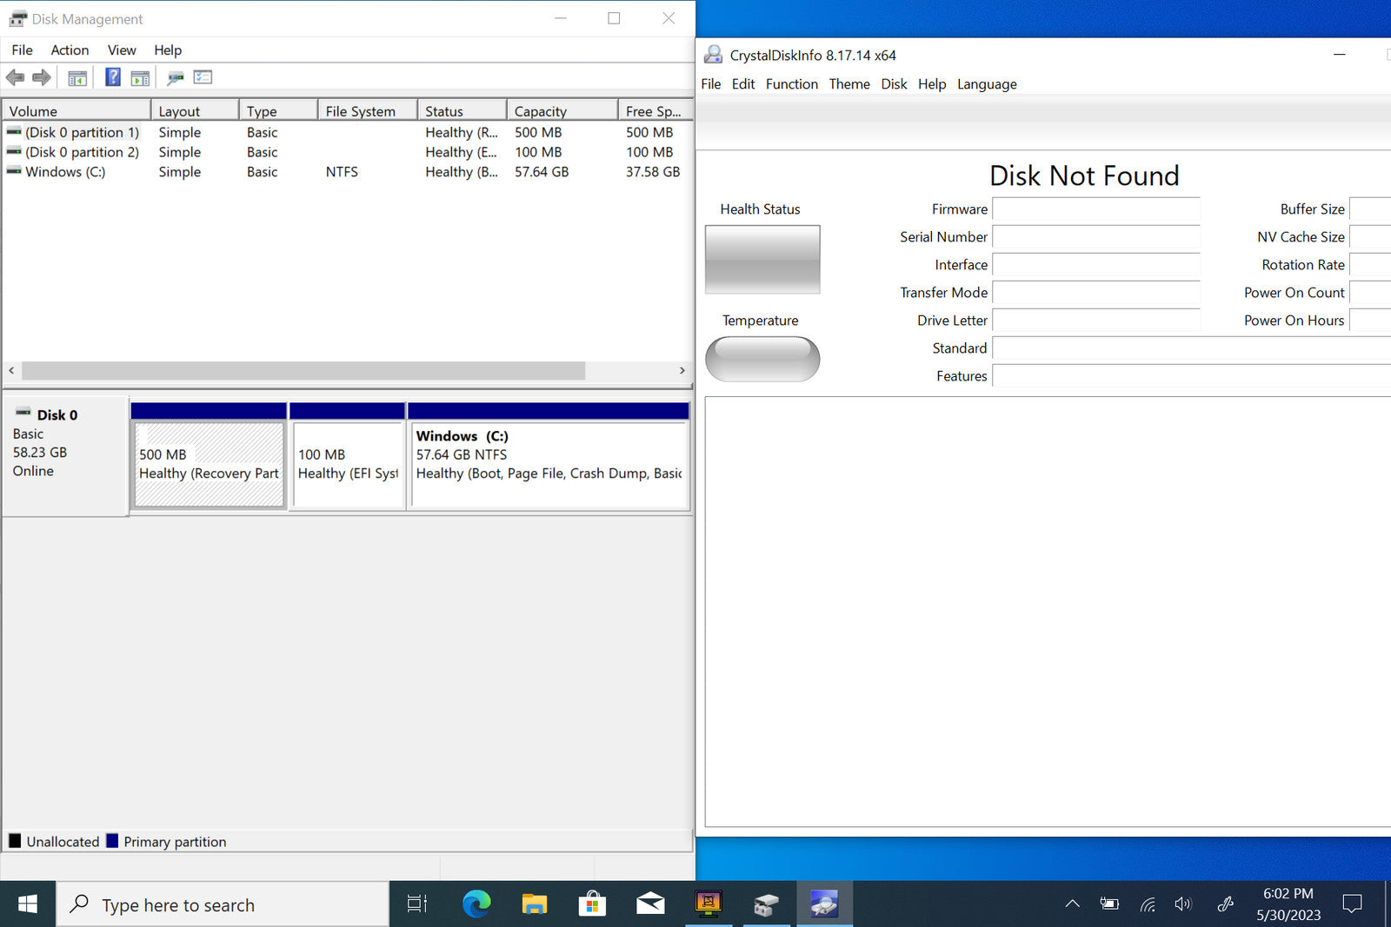Click the horizontal scrollbar thumb in volume list
Viewport: 1391px width, 927px height.
pos(303,370)
